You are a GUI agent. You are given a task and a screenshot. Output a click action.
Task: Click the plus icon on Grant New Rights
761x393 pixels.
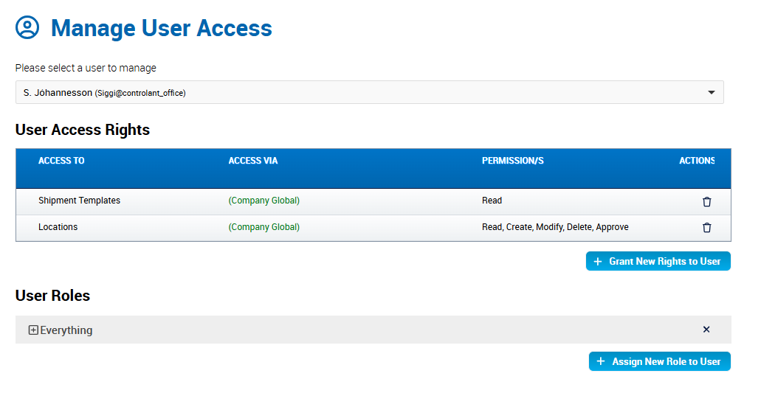coord(598,262)
